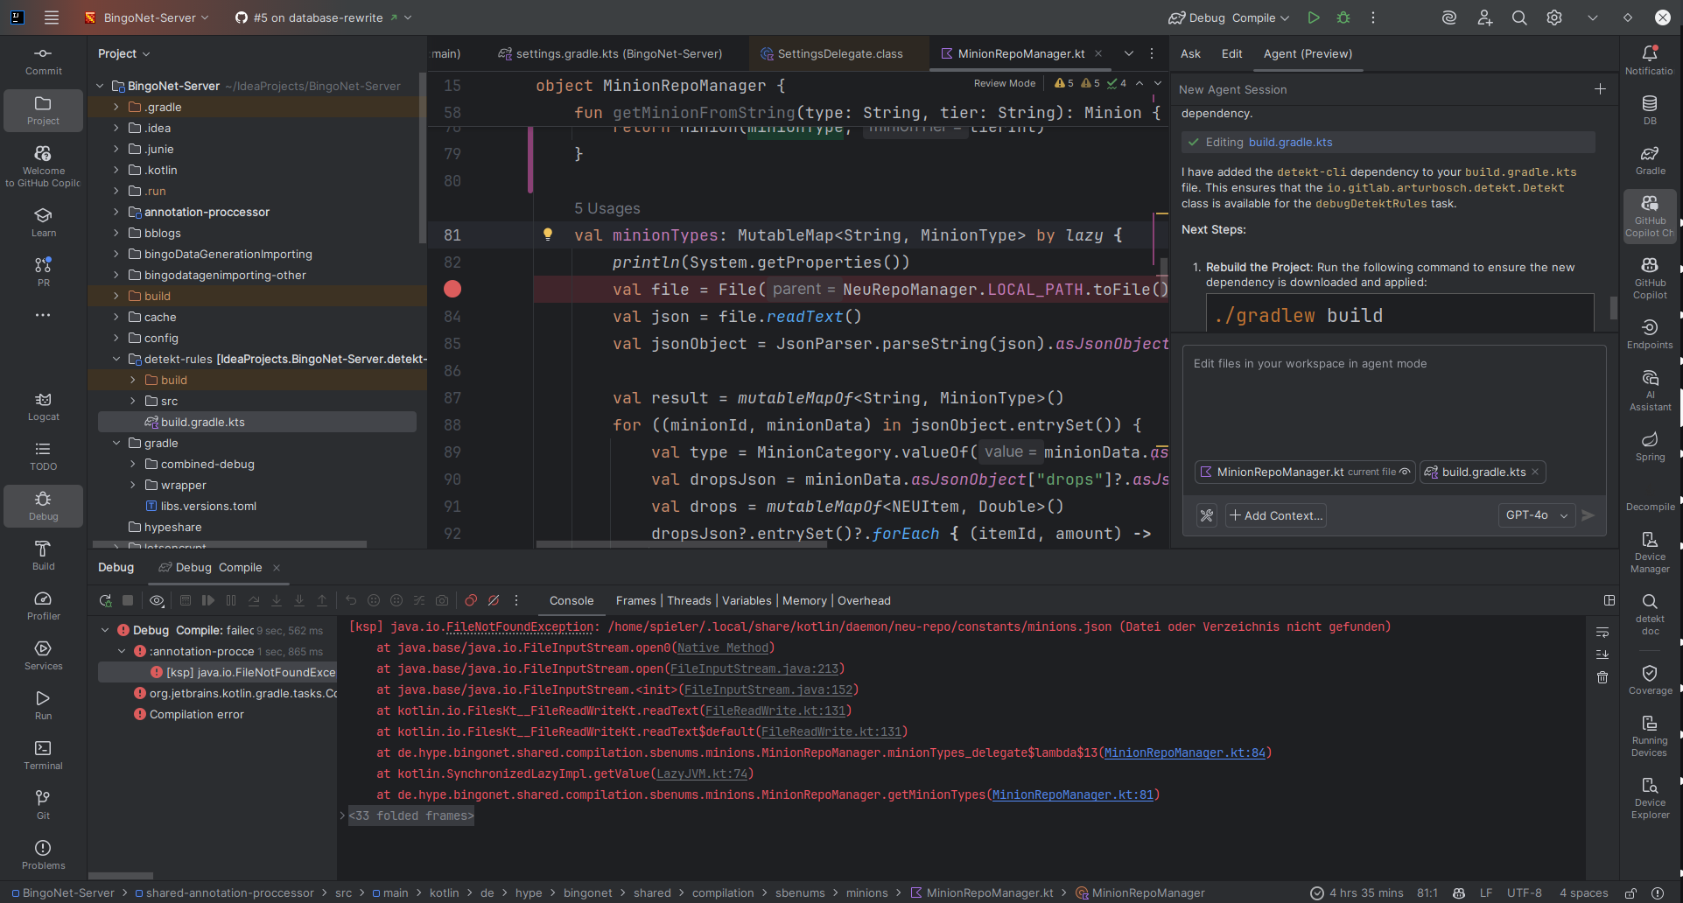Image resolution: width=1683 pixels, height=903 pixels.
Task: Open the BingoNet-Server project dropdown
Action: pyautogui.click(x=146, y=17)
